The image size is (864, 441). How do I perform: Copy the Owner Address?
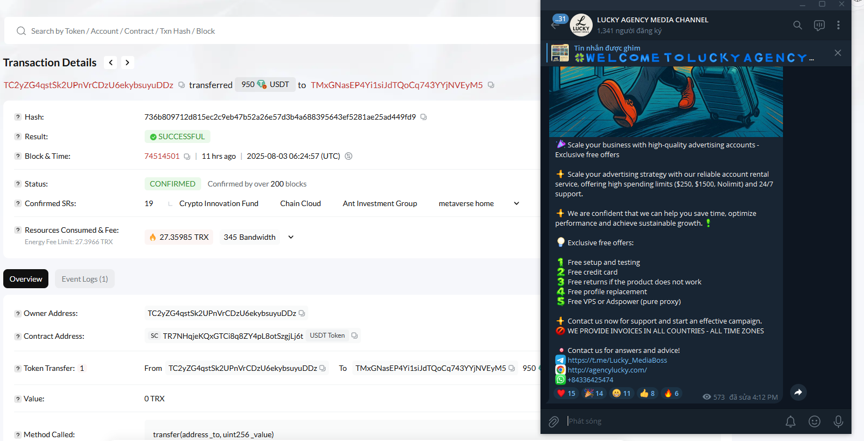point(302,313)
